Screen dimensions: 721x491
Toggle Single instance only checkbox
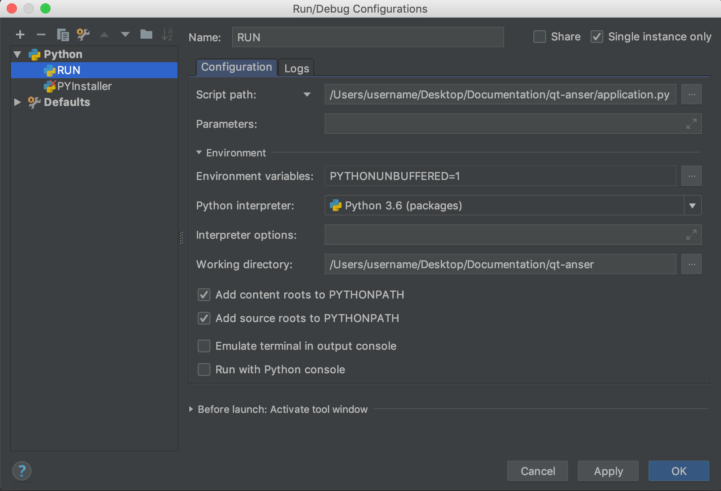click(x=597, y=37)
